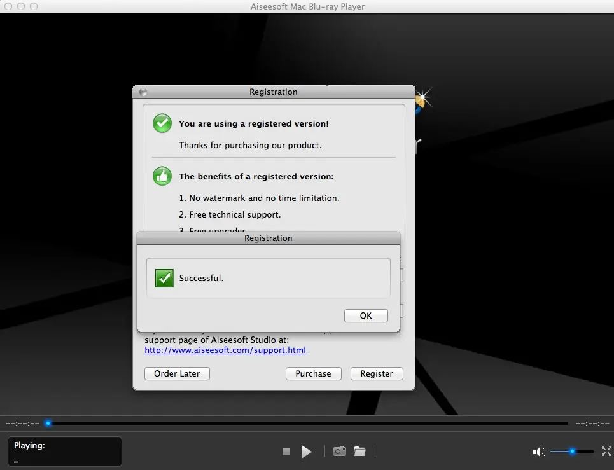This screenshot has width=614, height=470.
Task: Click the green thumbs-up benefits icon
Action: [x=162, y=176]
